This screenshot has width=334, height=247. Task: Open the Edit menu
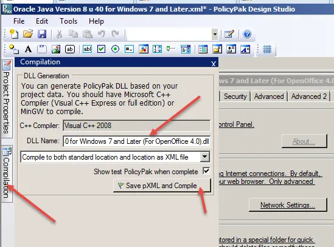(x=42, y=21)
